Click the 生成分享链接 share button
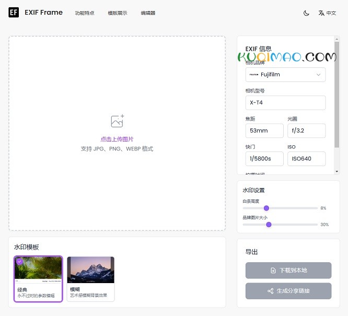 coord(288,291)
